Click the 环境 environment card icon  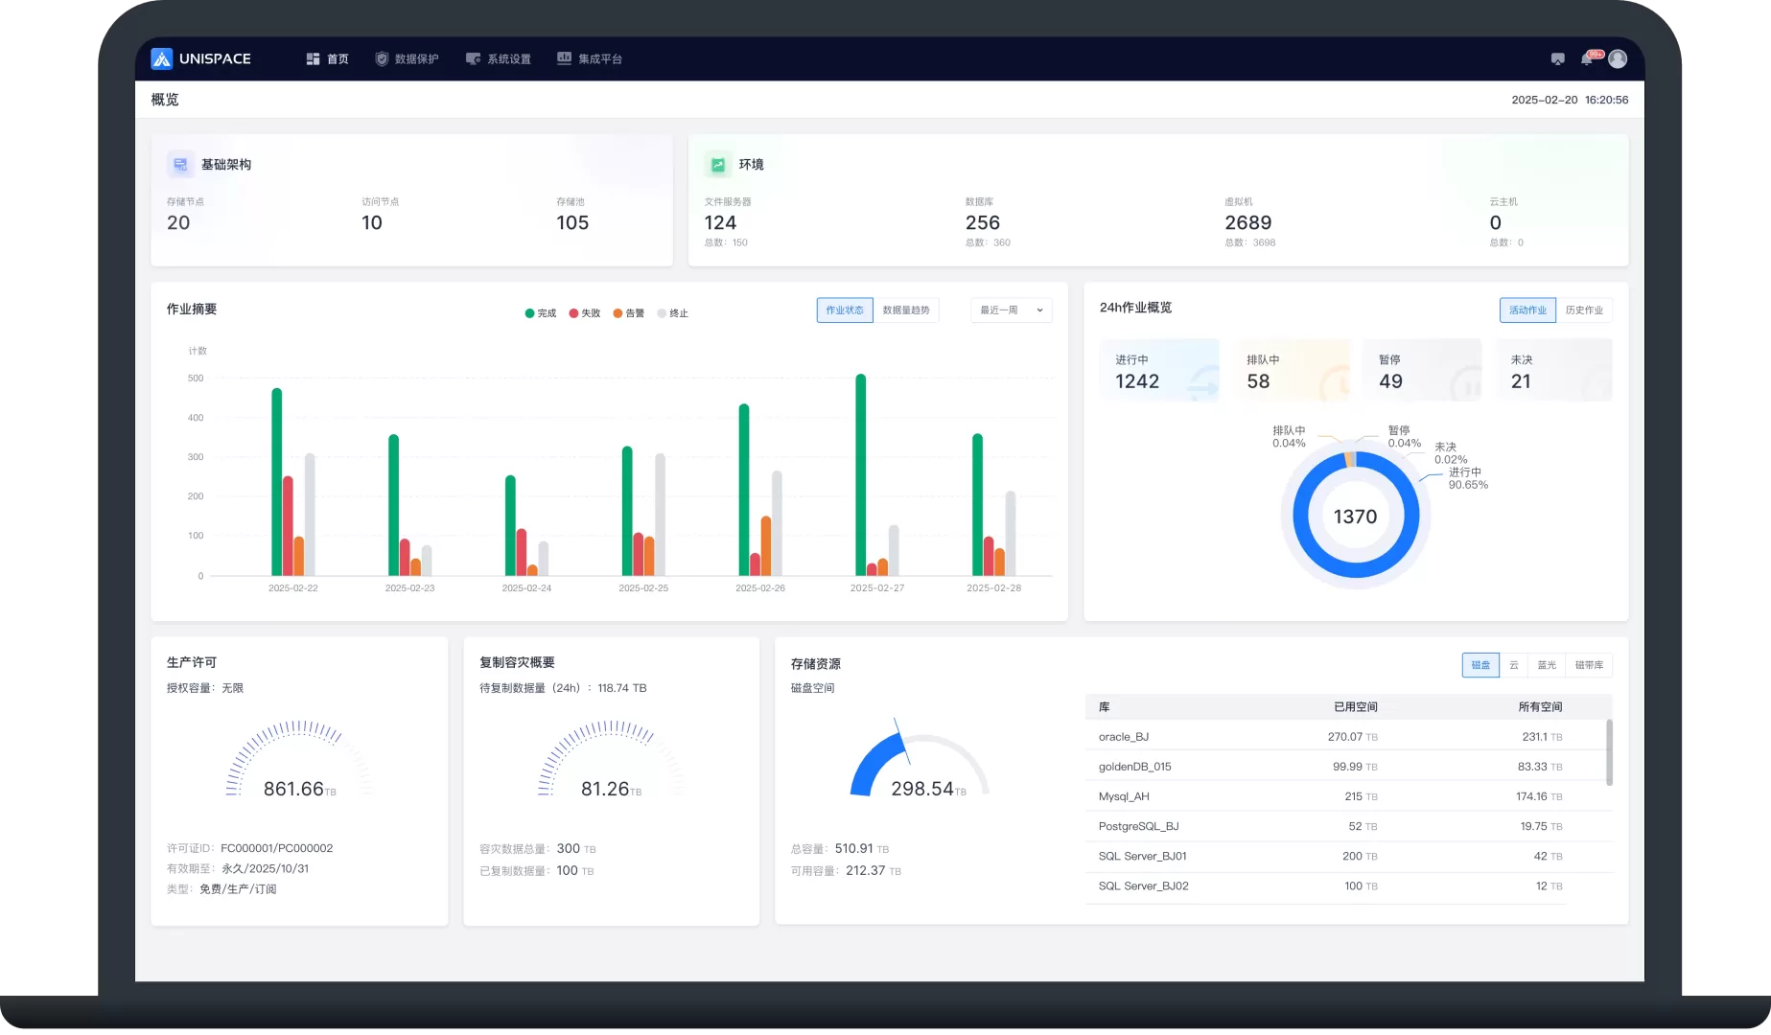(x=717, y=165)
